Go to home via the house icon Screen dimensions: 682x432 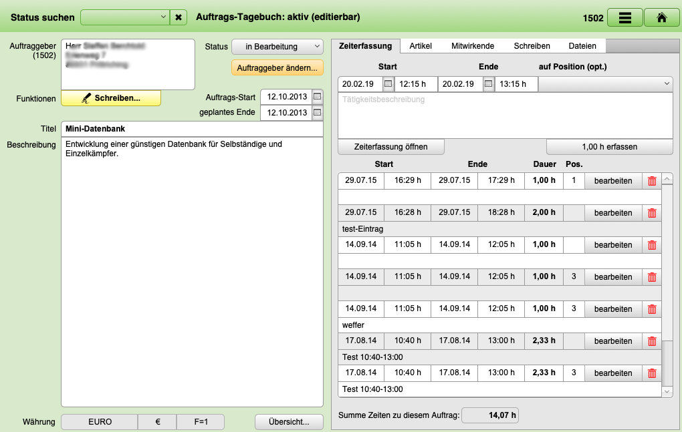661,18
